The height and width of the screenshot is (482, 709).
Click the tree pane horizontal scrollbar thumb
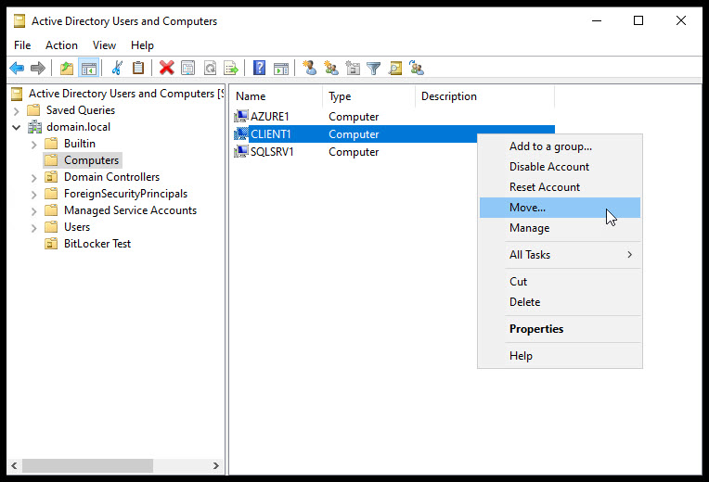tap(88, 465)
